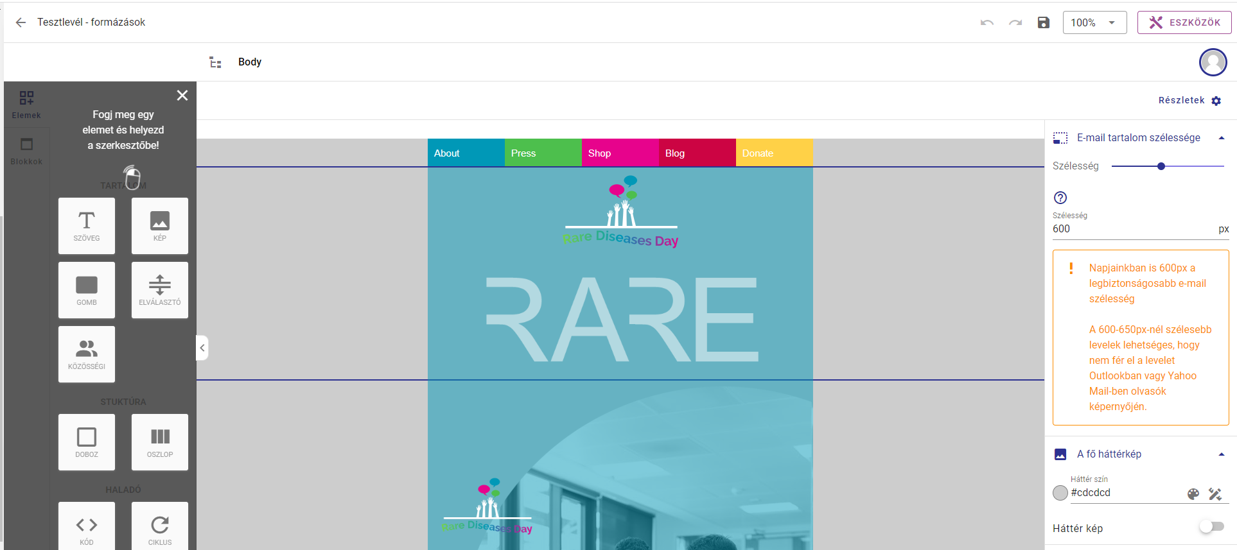Pick the KÓD code element

pos(87,526)
